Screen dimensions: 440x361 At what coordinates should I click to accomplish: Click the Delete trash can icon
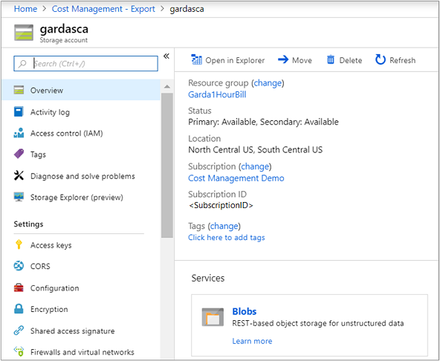point(331,59)
